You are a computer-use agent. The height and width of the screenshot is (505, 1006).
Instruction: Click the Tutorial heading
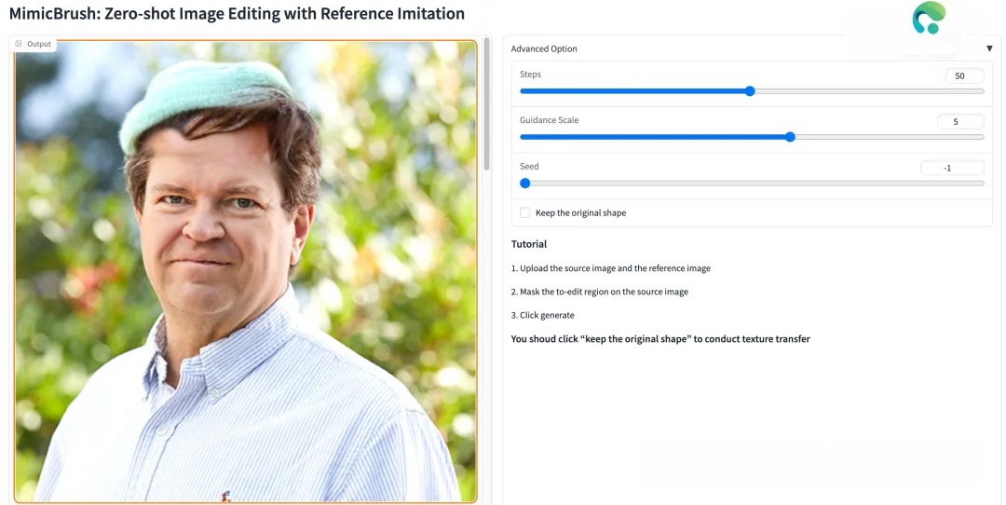[x=529, y=244]
